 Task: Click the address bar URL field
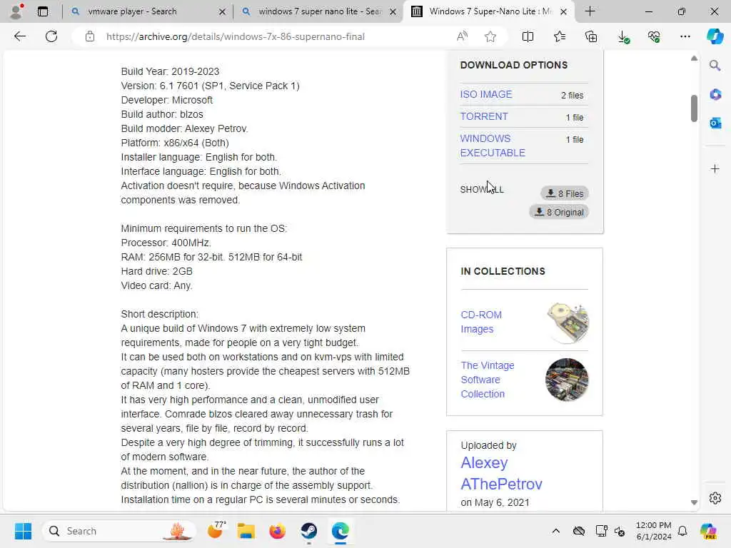tap(236, 36)
